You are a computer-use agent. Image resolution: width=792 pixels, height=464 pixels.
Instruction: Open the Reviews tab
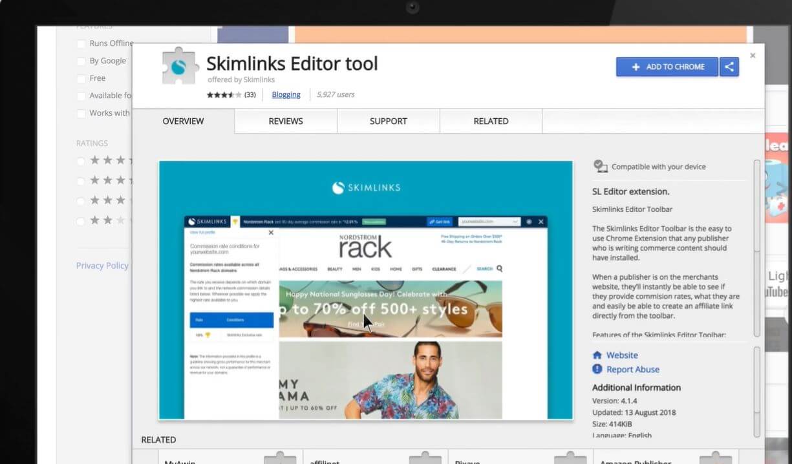(x=286, y=121)
